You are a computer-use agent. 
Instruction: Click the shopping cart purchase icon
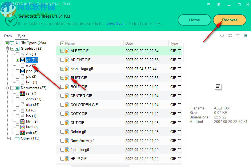[208, 4]
